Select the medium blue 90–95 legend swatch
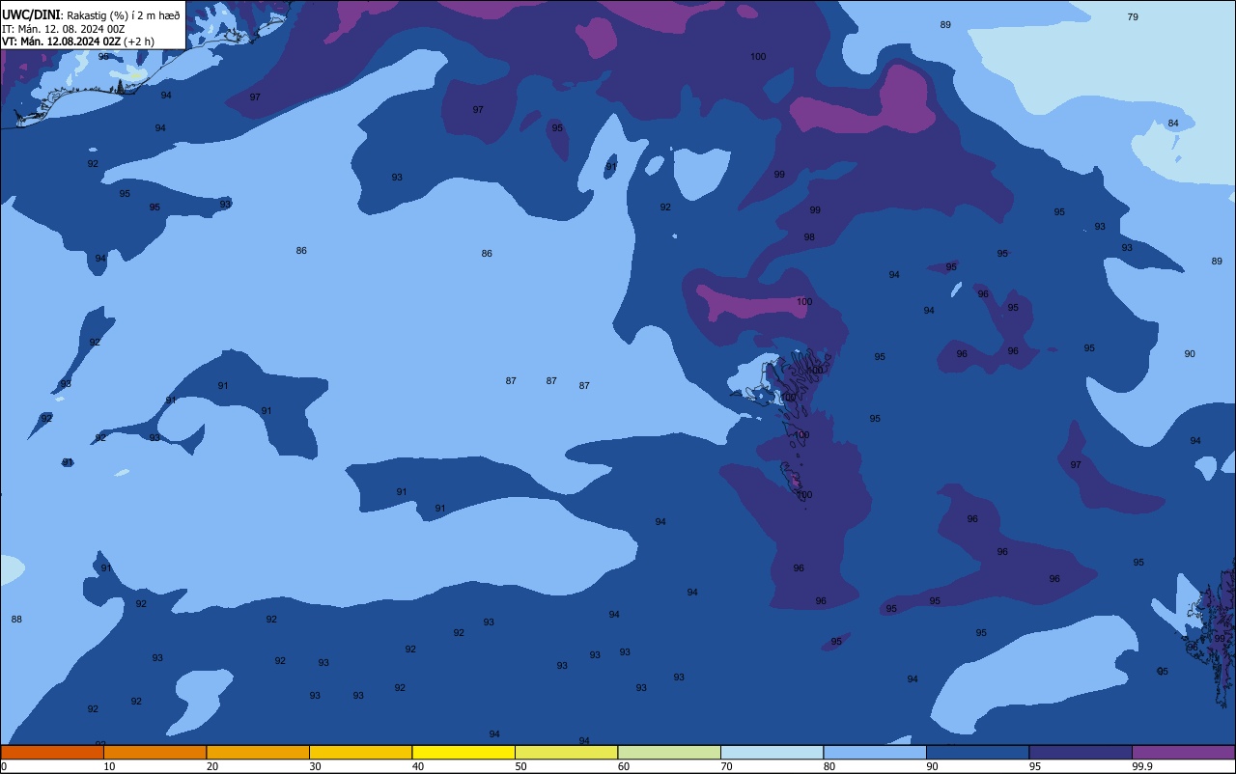 click(x=977, y=752)
